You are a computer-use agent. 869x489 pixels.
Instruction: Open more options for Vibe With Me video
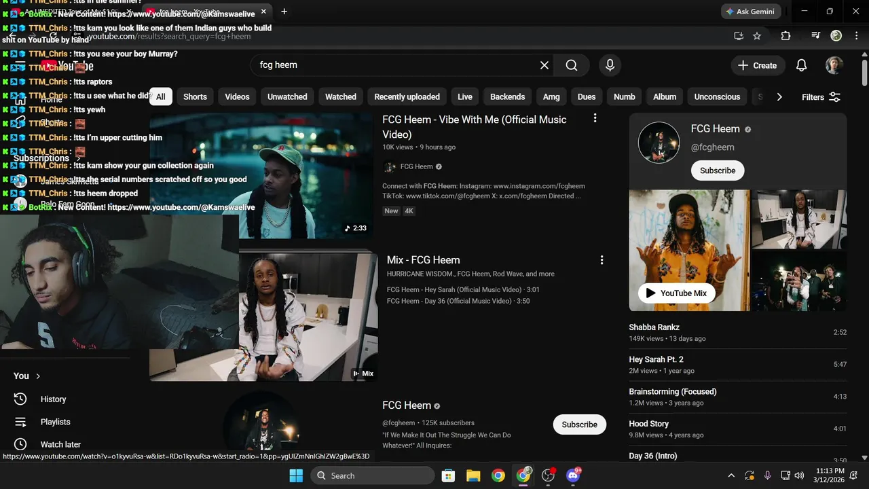point(595,118)
